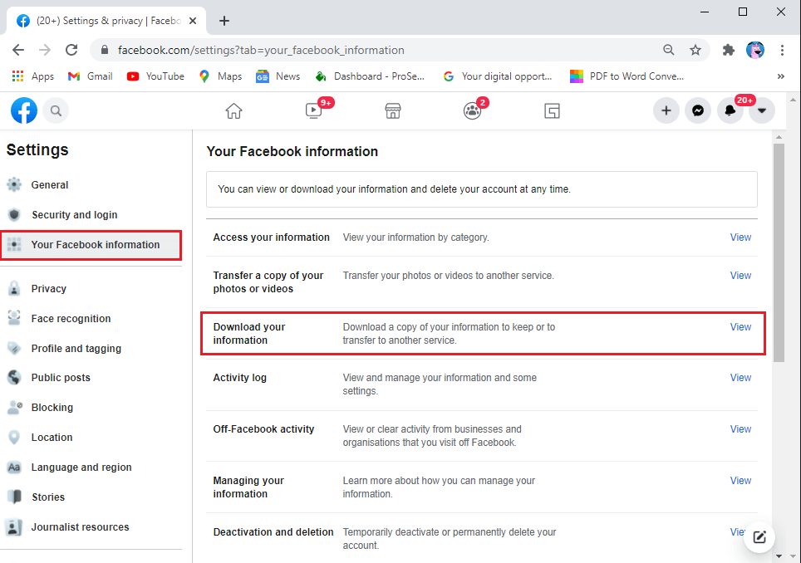This screenshot has height=563, width=801.
Task: Bookmark this page with star icon
Action: point(695,50)
